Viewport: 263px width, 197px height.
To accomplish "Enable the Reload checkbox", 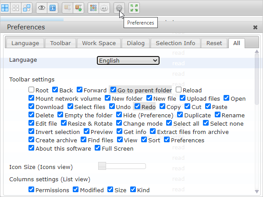I will [x=179, y=90].
